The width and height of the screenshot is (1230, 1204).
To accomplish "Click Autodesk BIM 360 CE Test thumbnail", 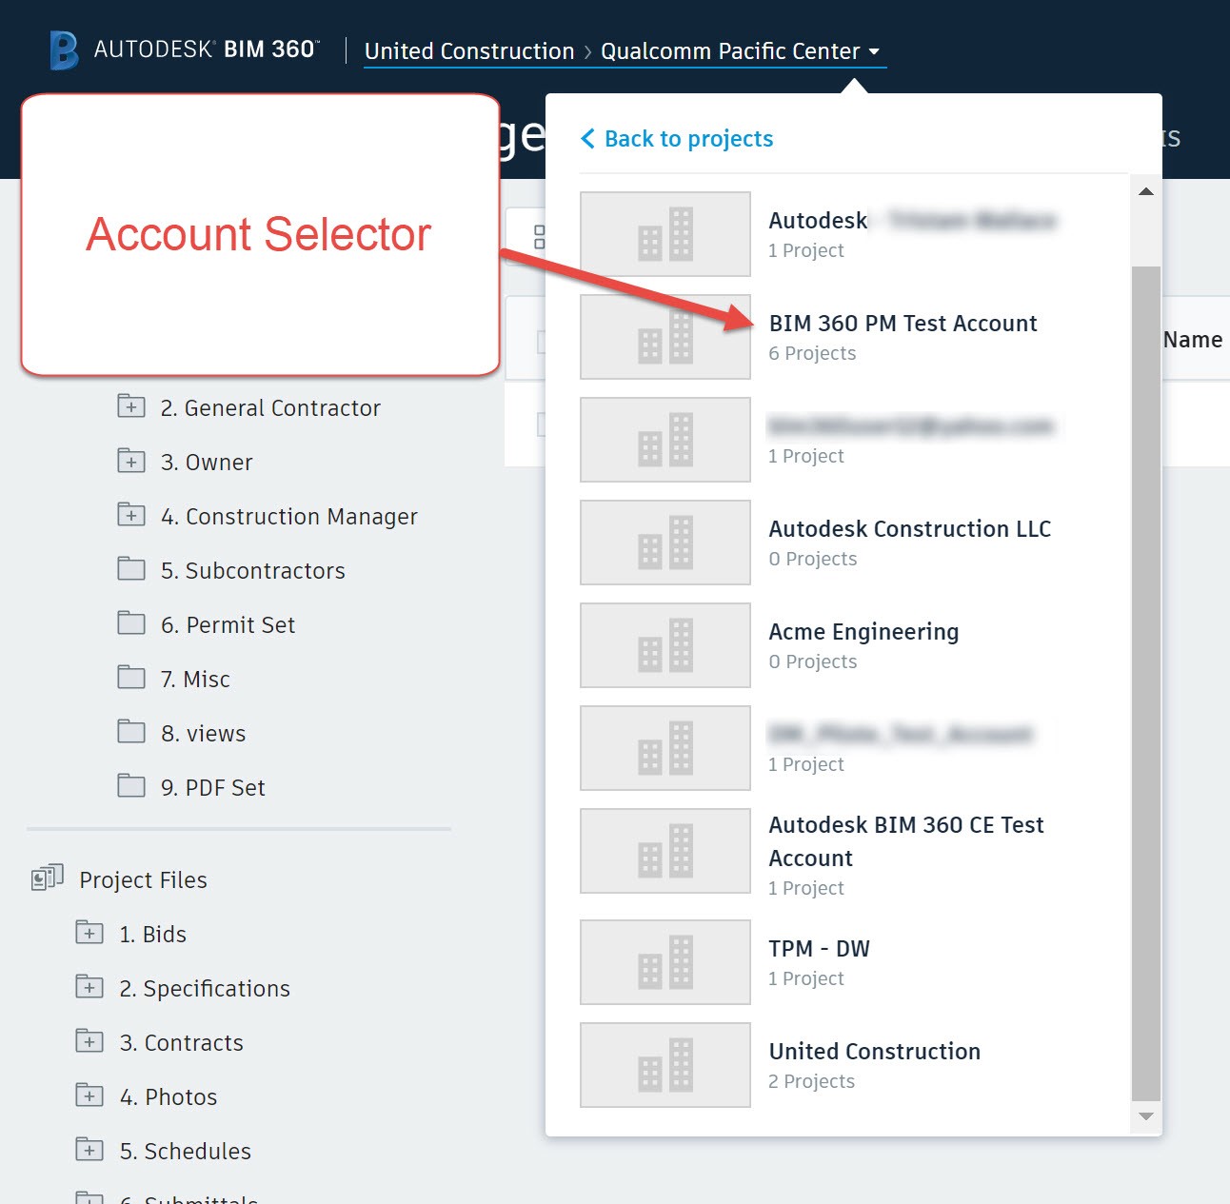I will tap(665, 851).
